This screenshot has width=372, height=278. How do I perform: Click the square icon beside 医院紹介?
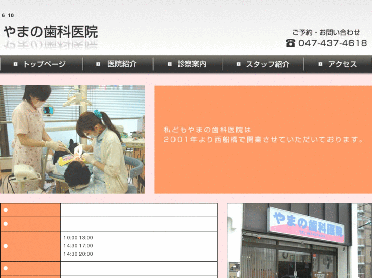[98, 64]
